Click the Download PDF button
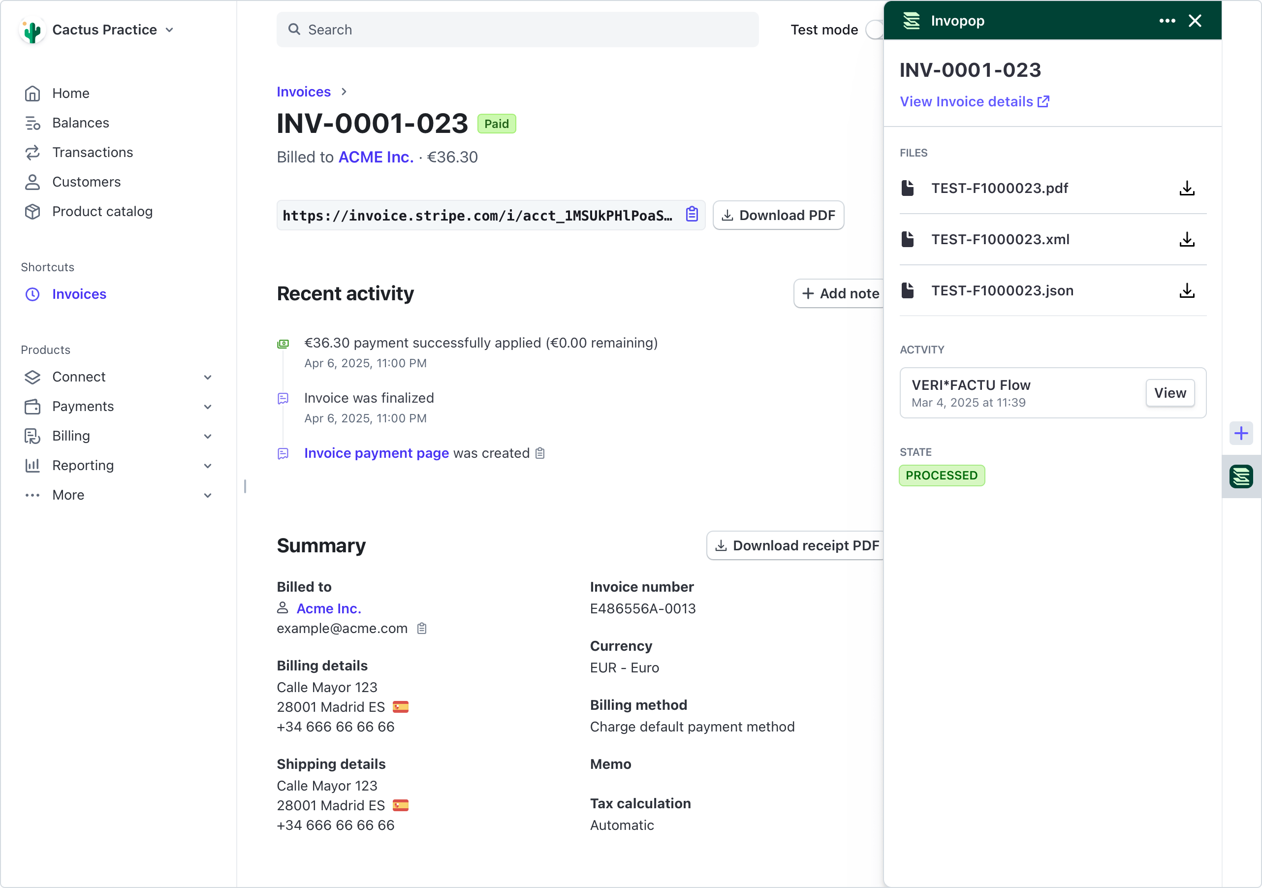The image size is (1262, 888). (x=778, y=215)
